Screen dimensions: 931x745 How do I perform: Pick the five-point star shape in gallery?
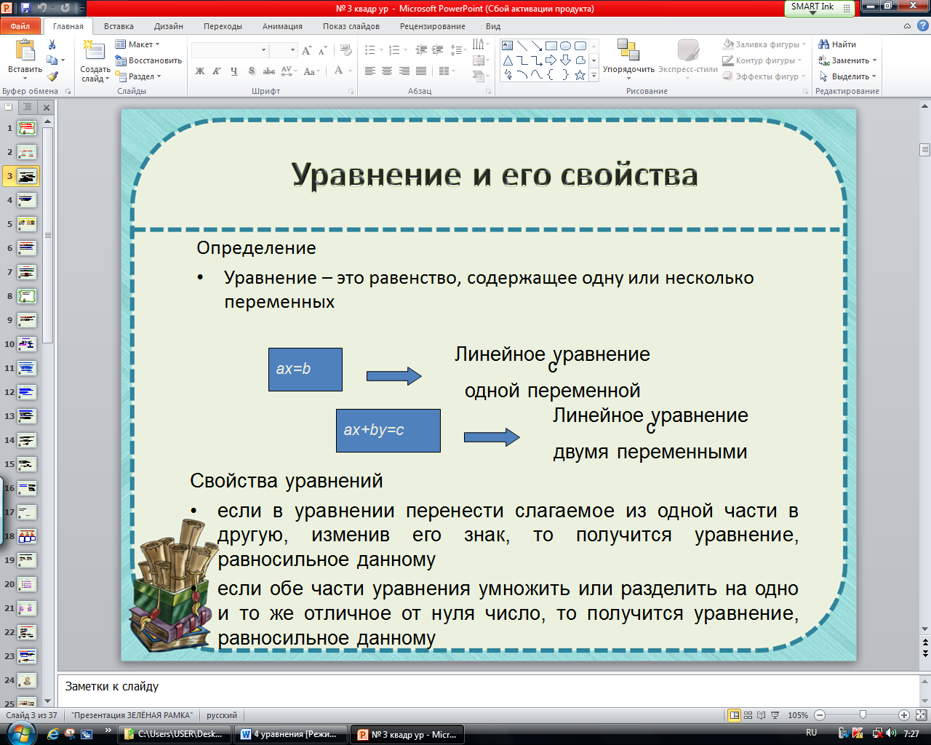point(580,75)
